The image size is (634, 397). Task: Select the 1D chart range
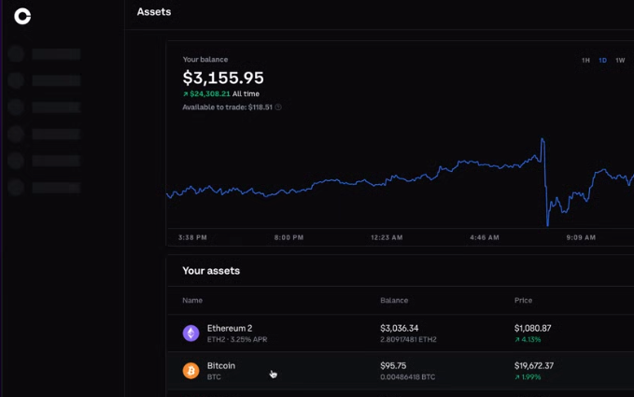click(602, 61)
